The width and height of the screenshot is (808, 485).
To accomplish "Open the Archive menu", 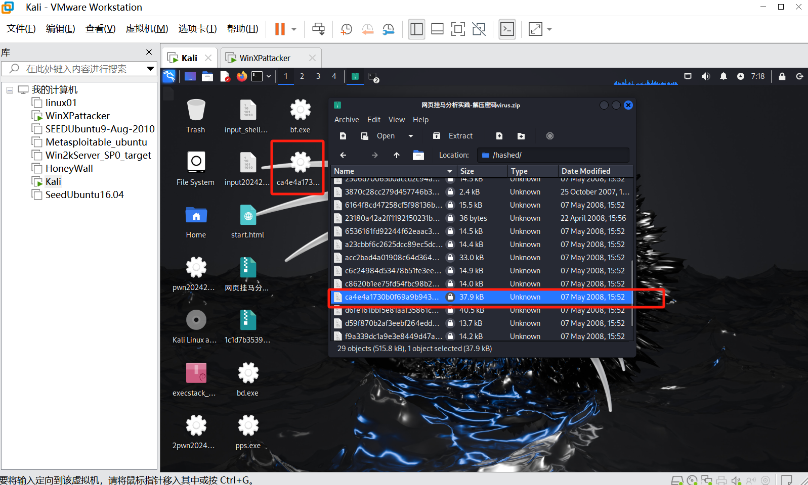I will point(347,120).
